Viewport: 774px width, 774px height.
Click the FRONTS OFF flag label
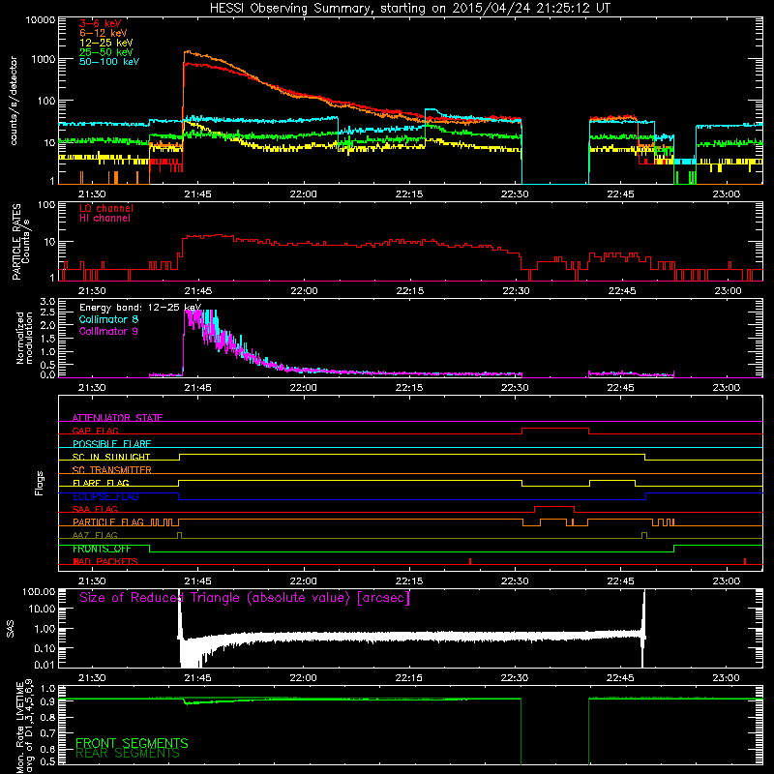pyautogui.click(x=102, y=549)
